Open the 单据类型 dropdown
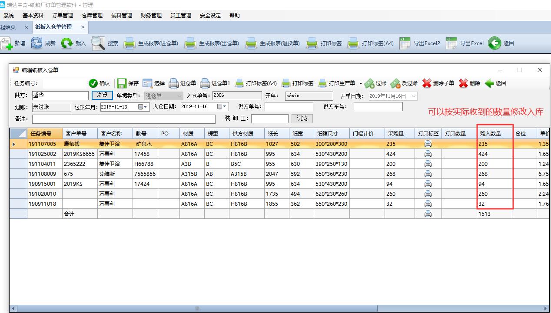This screenshot has height=313, width=551. [x=179, y=96]
